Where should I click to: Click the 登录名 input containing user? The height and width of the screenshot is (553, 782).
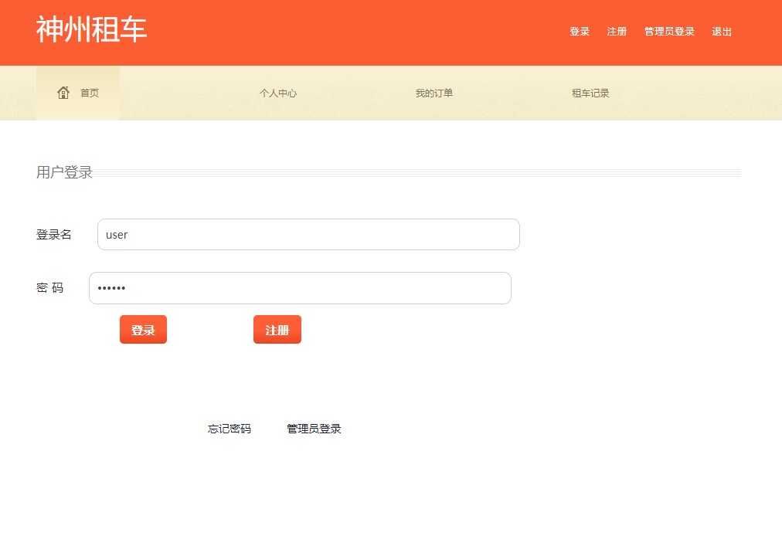click(308, 234)
